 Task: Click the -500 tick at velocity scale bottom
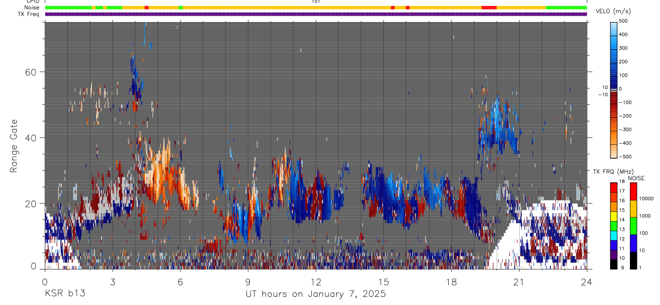click(625, 157)
